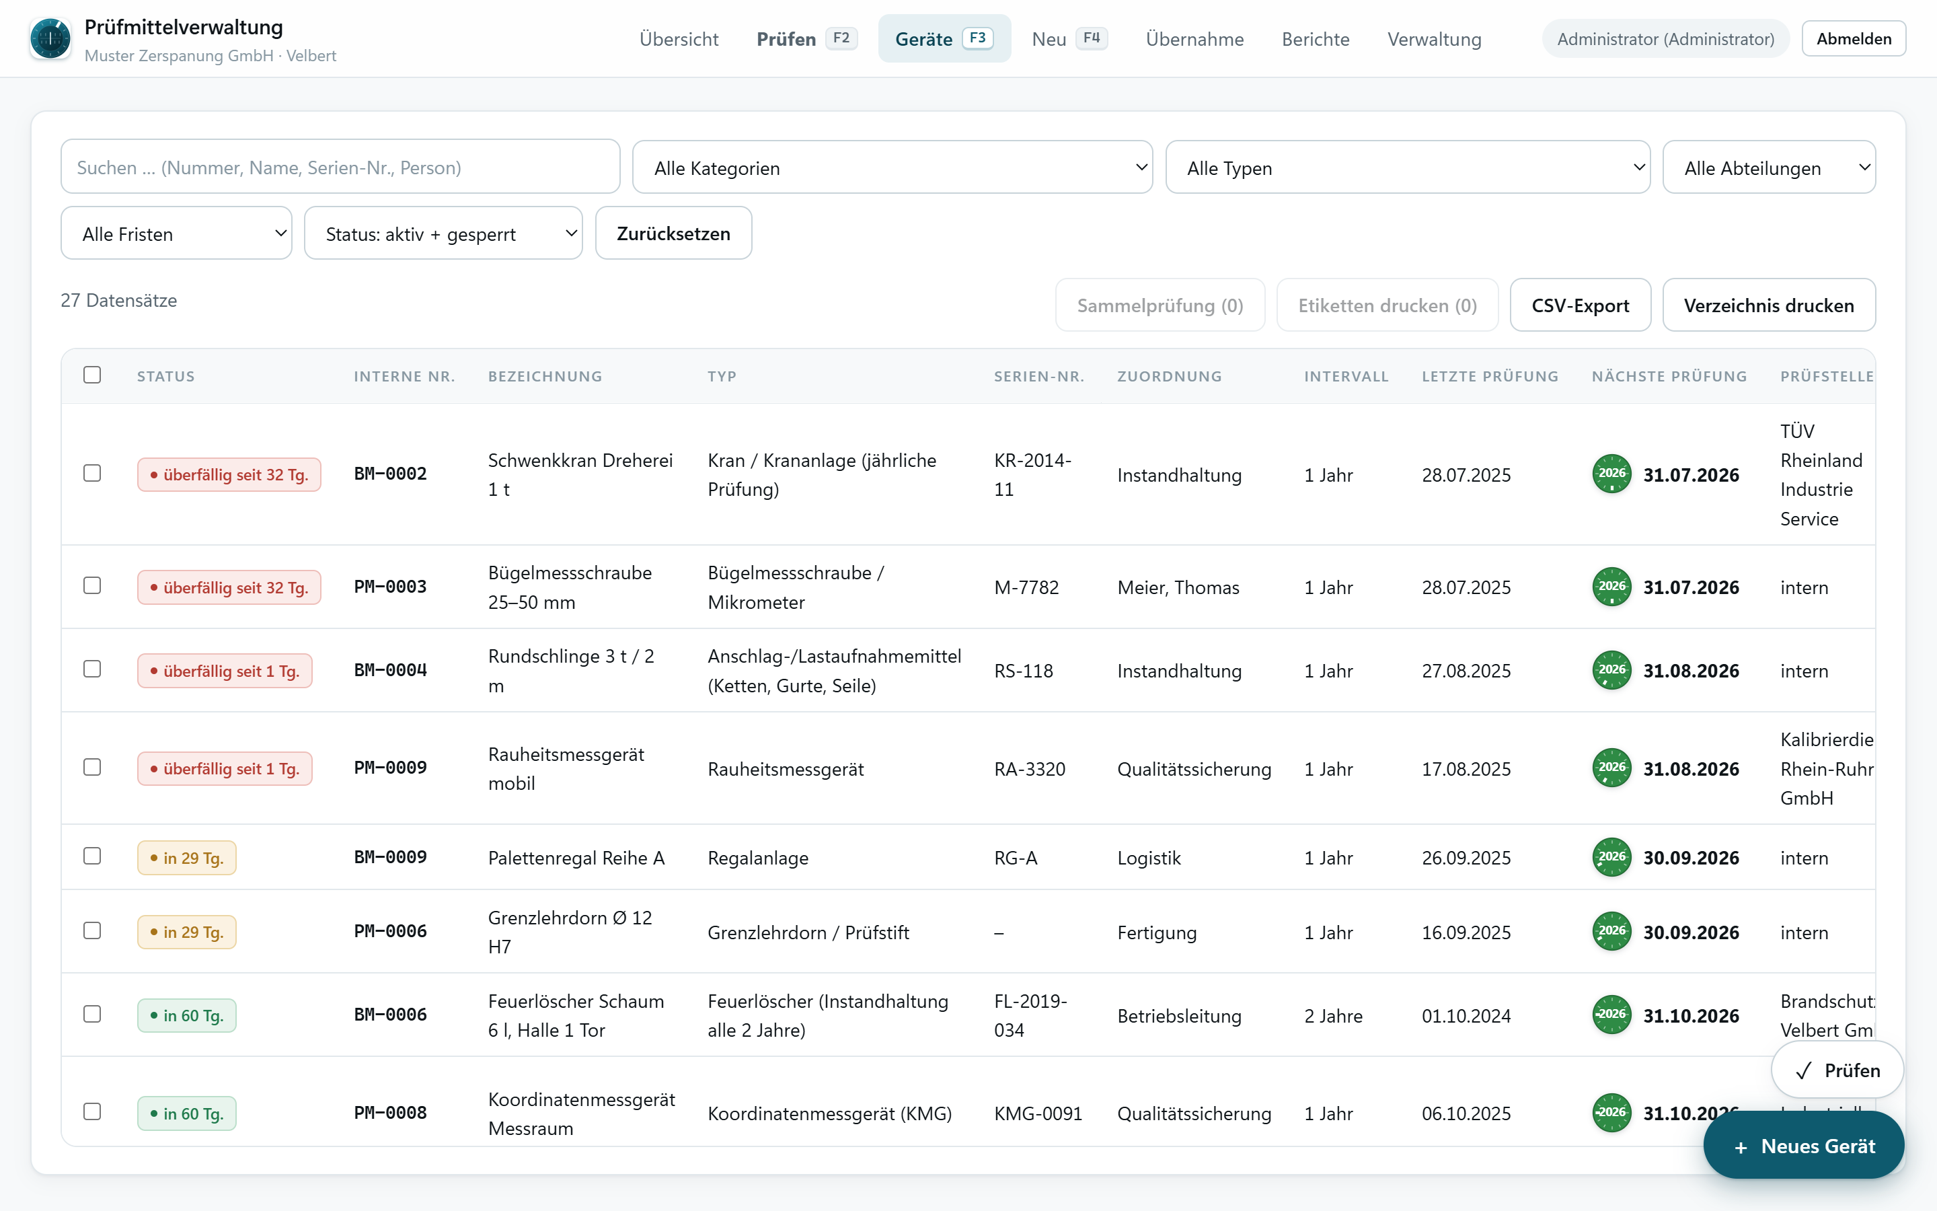Focus the Suchen search field
Screen dimensions: 1937x1211
(340, 168)
